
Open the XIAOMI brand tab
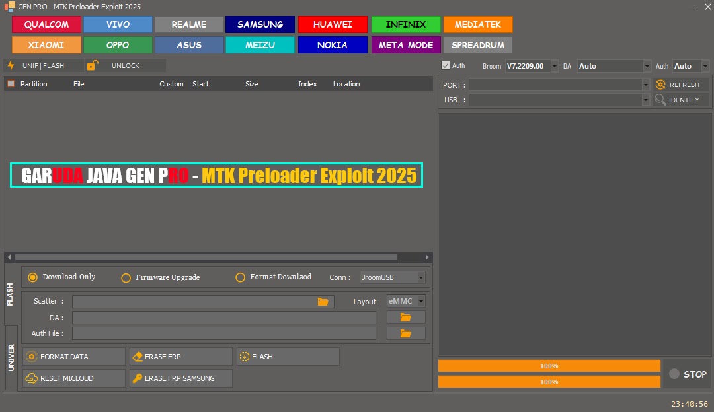point(46,45)
